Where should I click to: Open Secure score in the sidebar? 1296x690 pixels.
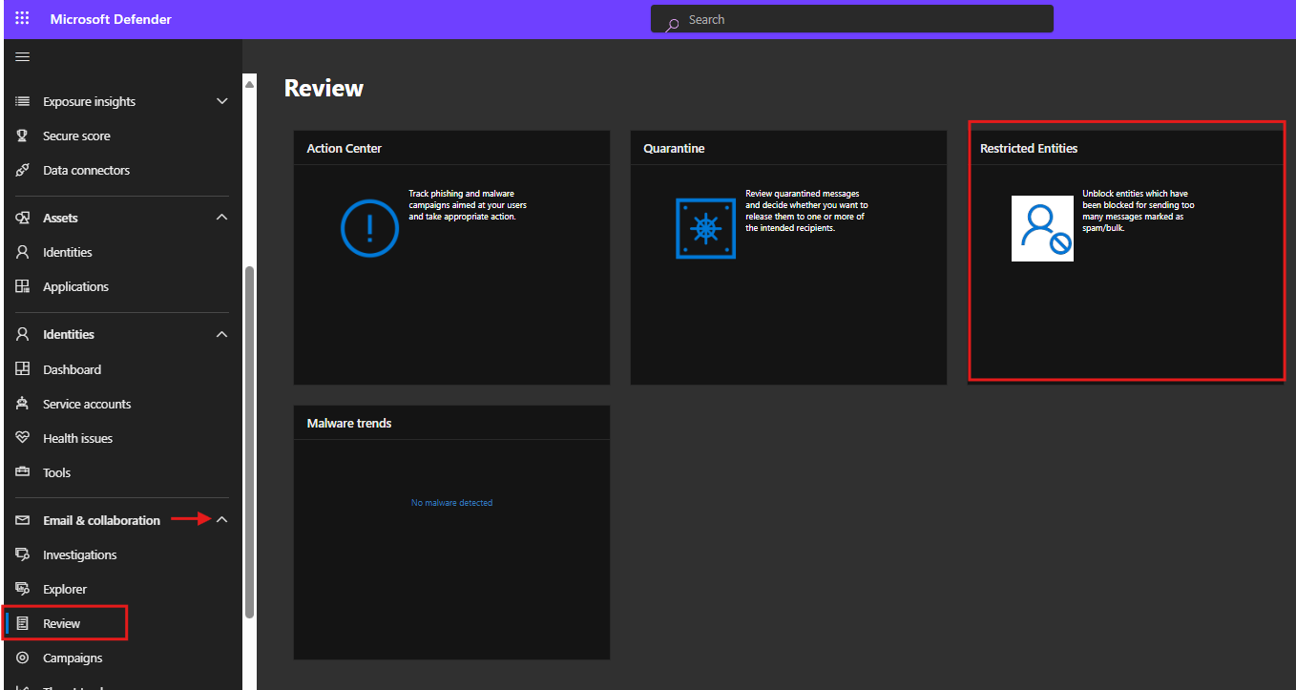coord(76,136)
